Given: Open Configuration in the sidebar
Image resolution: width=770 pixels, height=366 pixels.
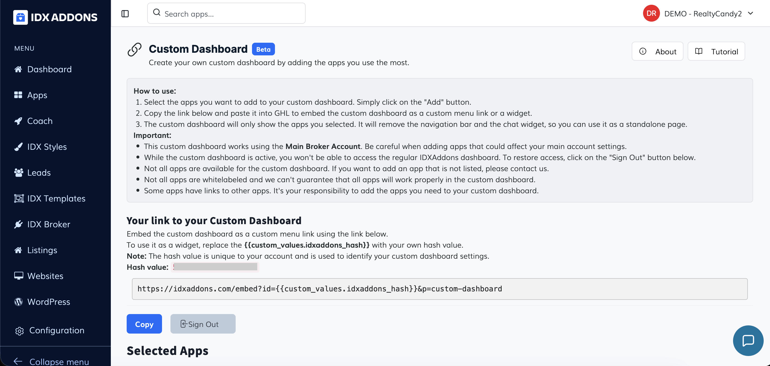Looking at the screenshot, I should pyautogui.click(x=56, y=330).
